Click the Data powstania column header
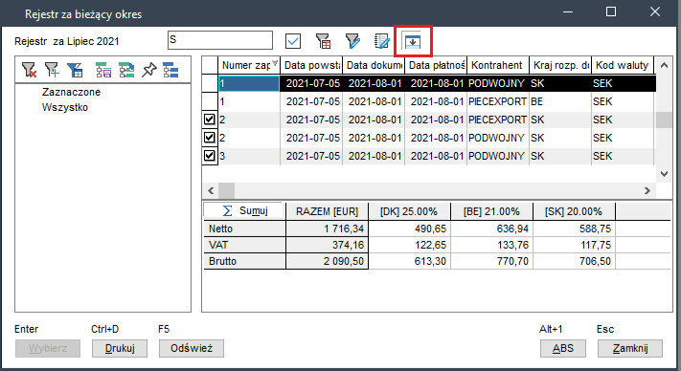Viewport: 681px width, 371px height. click(x=311, y=65)
